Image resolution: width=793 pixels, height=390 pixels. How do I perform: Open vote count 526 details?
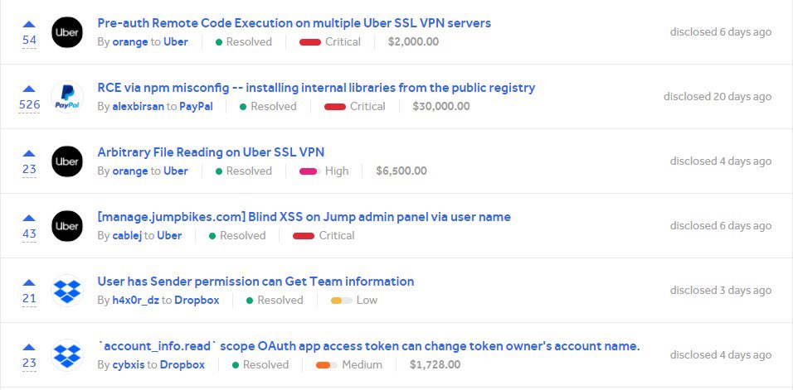(x=29, y=104)
